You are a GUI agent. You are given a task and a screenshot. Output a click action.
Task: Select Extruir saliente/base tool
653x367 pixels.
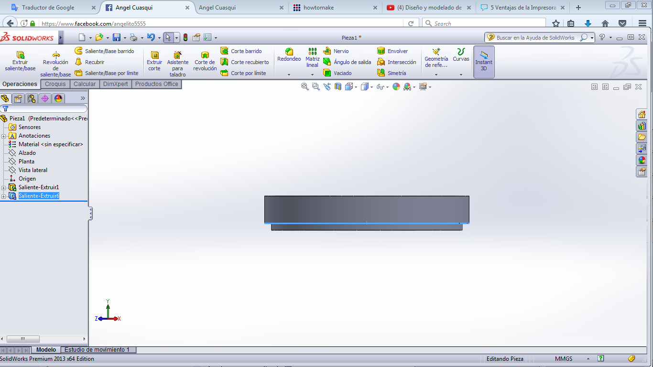coord(20,61)
